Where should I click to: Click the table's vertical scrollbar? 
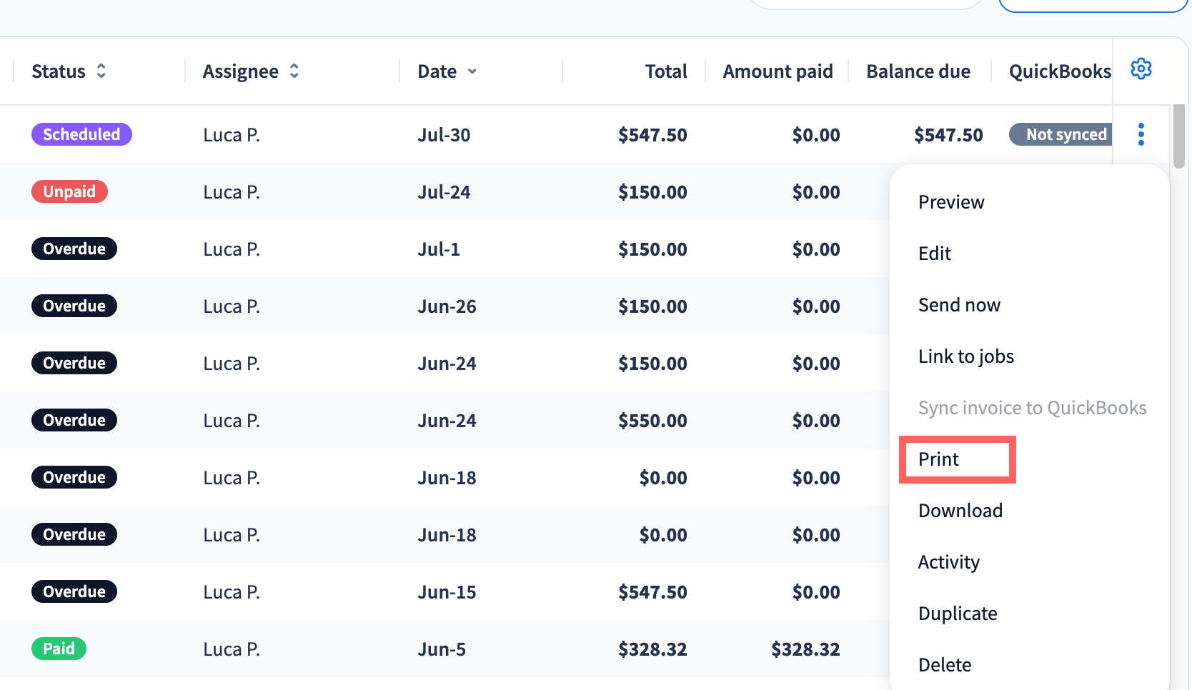pyautogui.click(x=1179, y=136)
